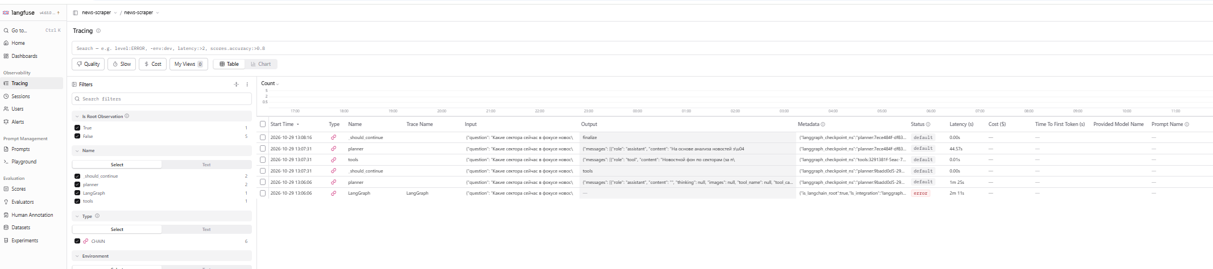Check the select-all rows checkbox
The width and height of the screenshot is (1213, 269).
pos(263,124)
